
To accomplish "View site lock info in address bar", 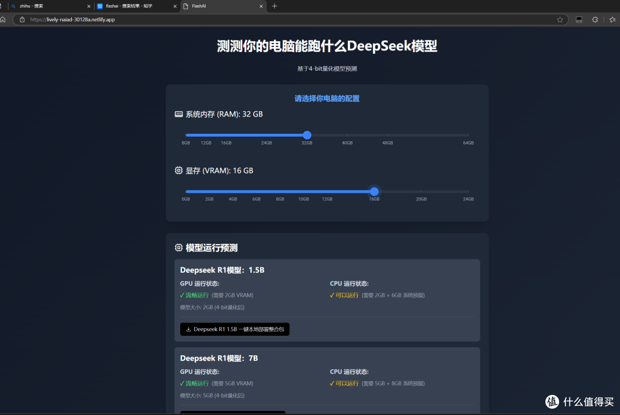I will point(22,20).
